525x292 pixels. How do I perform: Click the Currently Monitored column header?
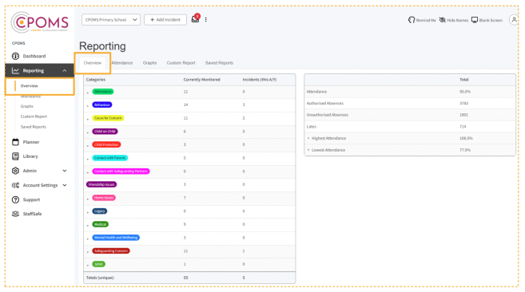click(202, 80)
